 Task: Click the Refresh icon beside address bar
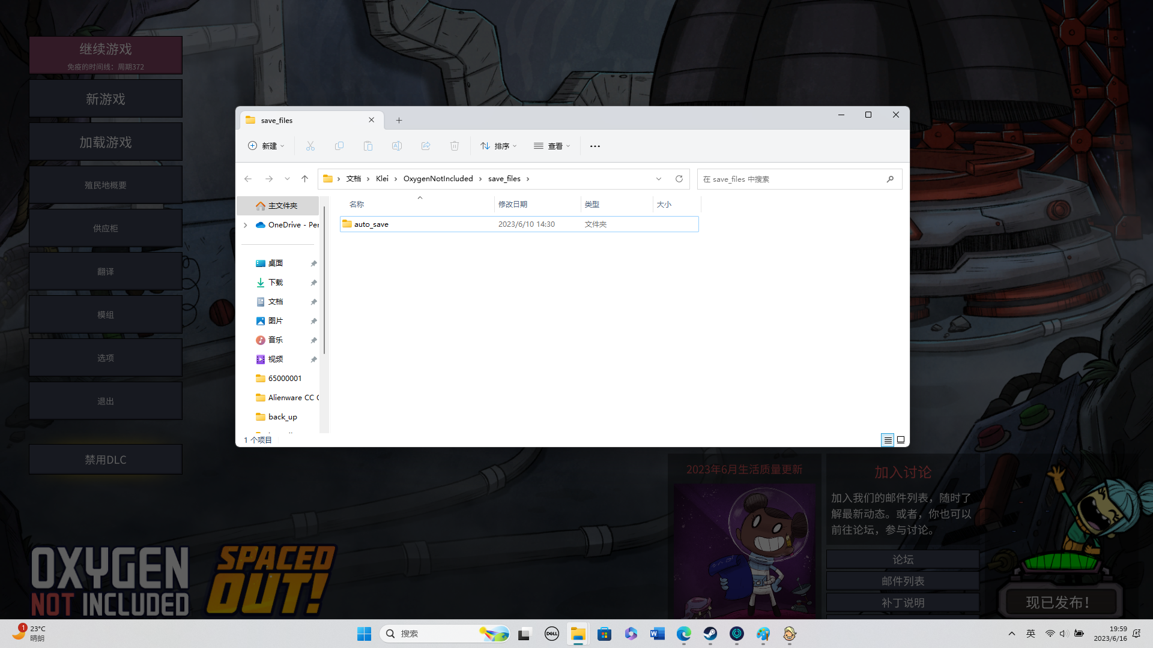(x=679, y=179)
